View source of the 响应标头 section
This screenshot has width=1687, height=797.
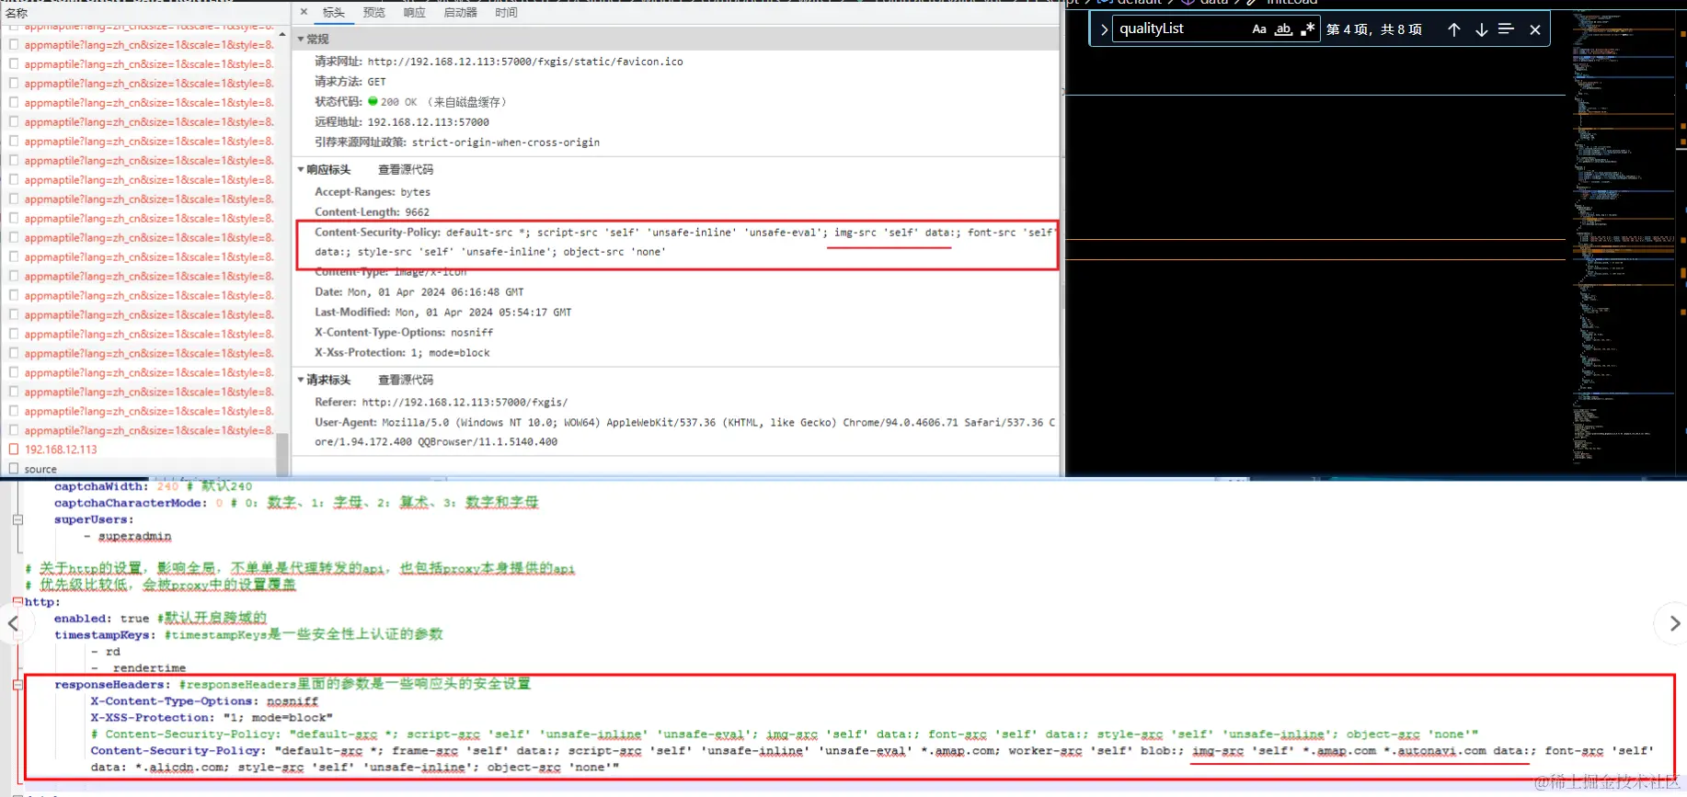click(406, 170)
